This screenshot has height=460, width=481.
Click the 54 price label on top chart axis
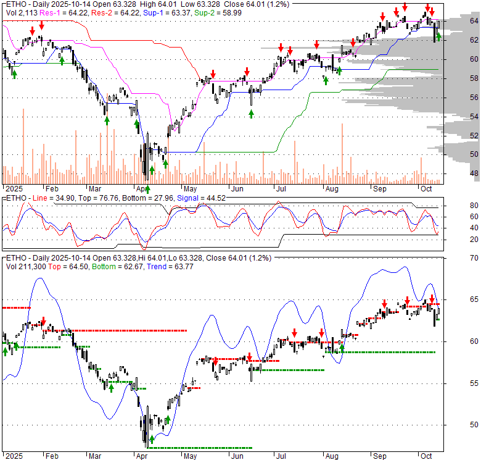(474, 116)
